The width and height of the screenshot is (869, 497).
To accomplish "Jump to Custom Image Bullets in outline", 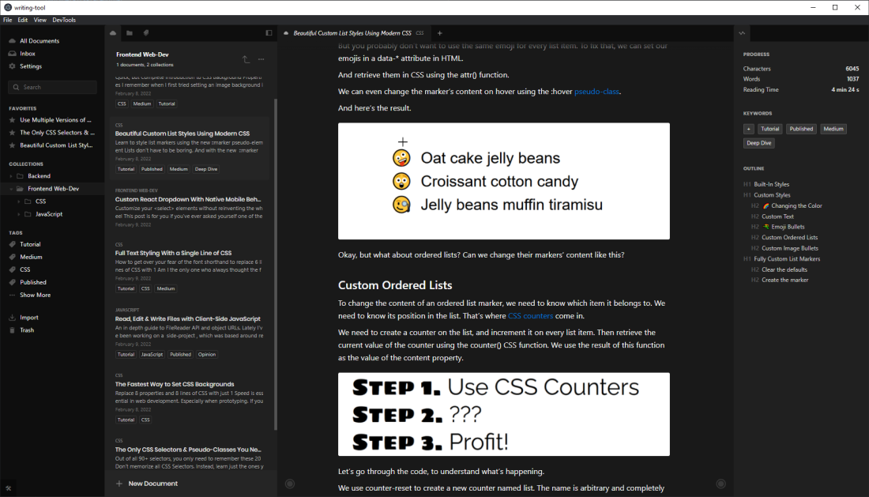I will coord(789,248).
